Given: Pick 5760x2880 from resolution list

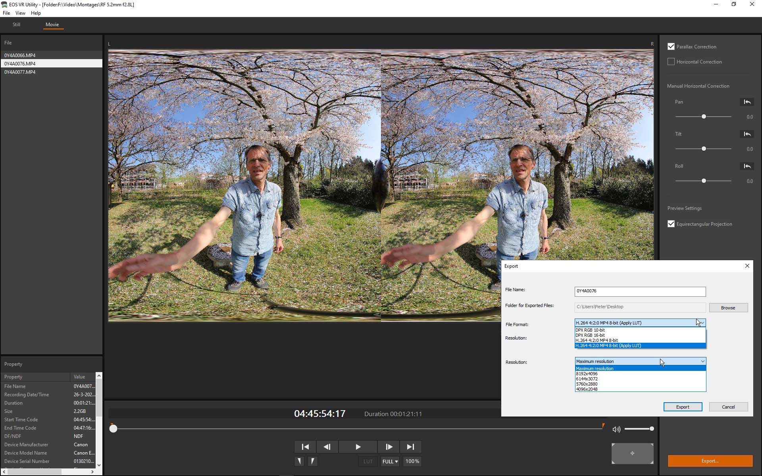Looking at the screenshot, I should tap(587, 384).
